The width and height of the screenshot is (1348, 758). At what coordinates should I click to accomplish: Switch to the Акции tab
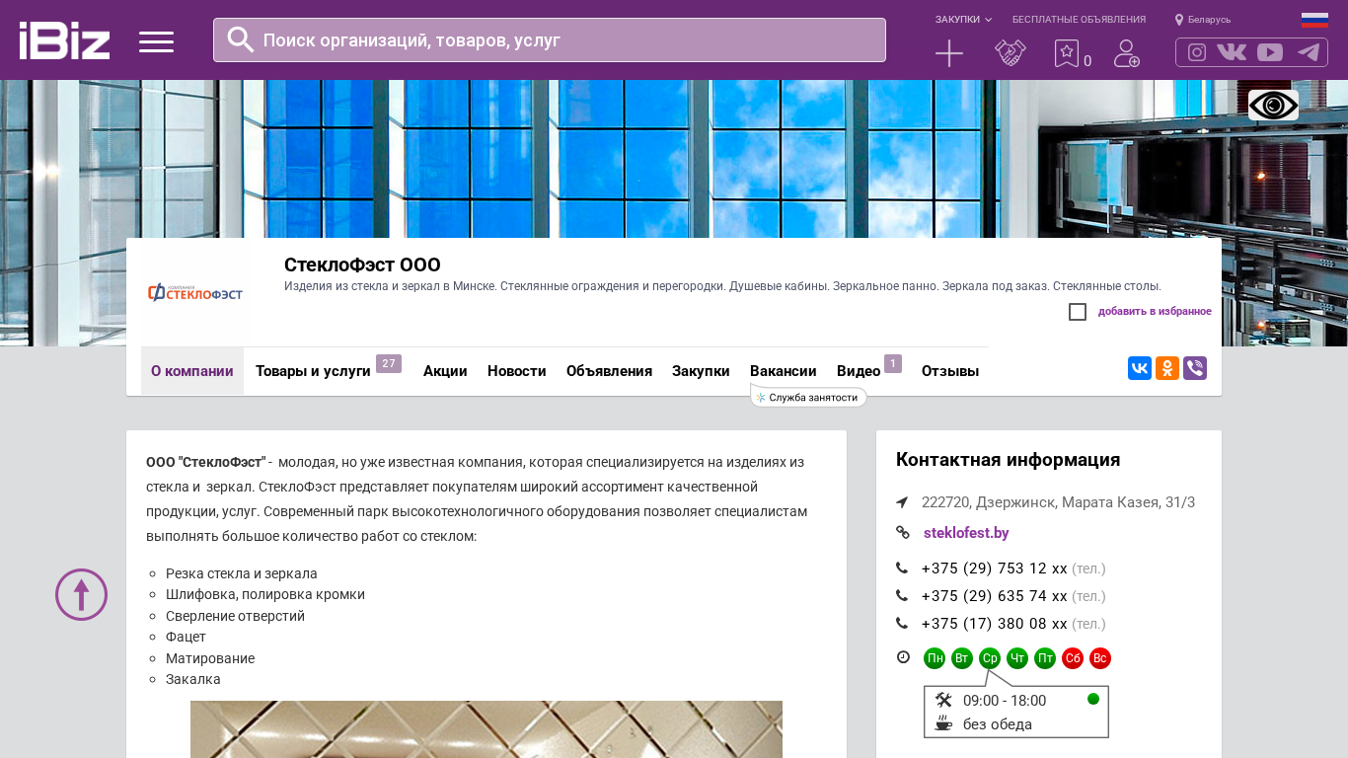coord(445,371)
